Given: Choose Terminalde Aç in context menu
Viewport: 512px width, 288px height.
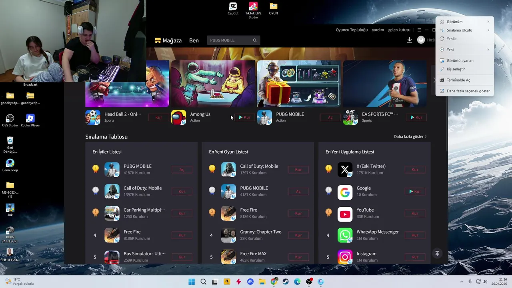Looking at the screenshot, I should (465, 80).
